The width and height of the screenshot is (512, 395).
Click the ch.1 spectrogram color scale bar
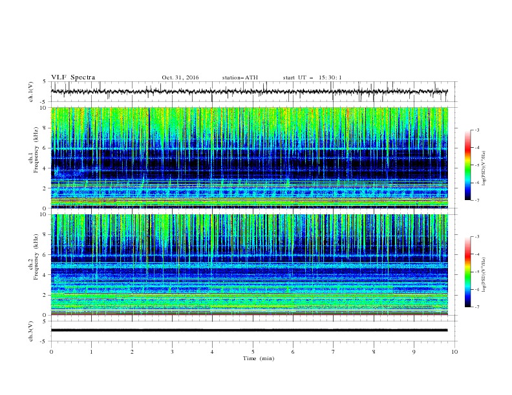pyautogui.click(x=468, y=165)
